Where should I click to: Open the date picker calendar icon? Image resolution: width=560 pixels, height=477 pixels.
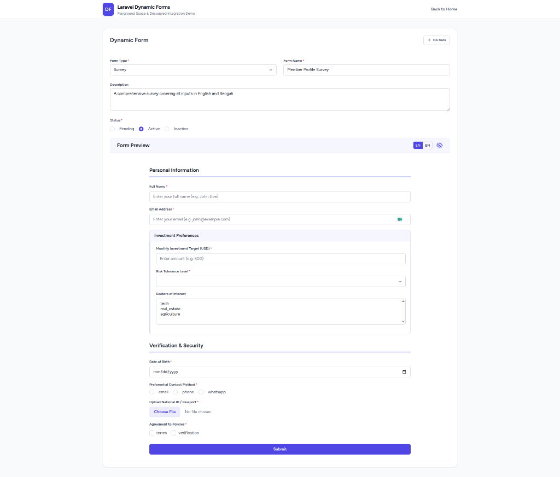tap(404, 372)
